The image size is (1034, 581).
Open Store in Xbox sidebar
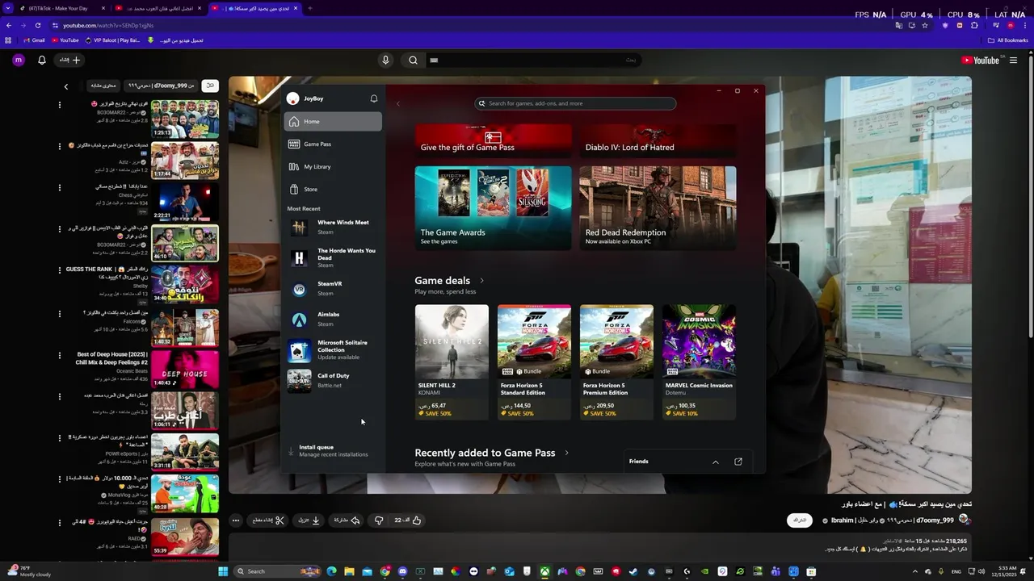click(x=333, y=190)
